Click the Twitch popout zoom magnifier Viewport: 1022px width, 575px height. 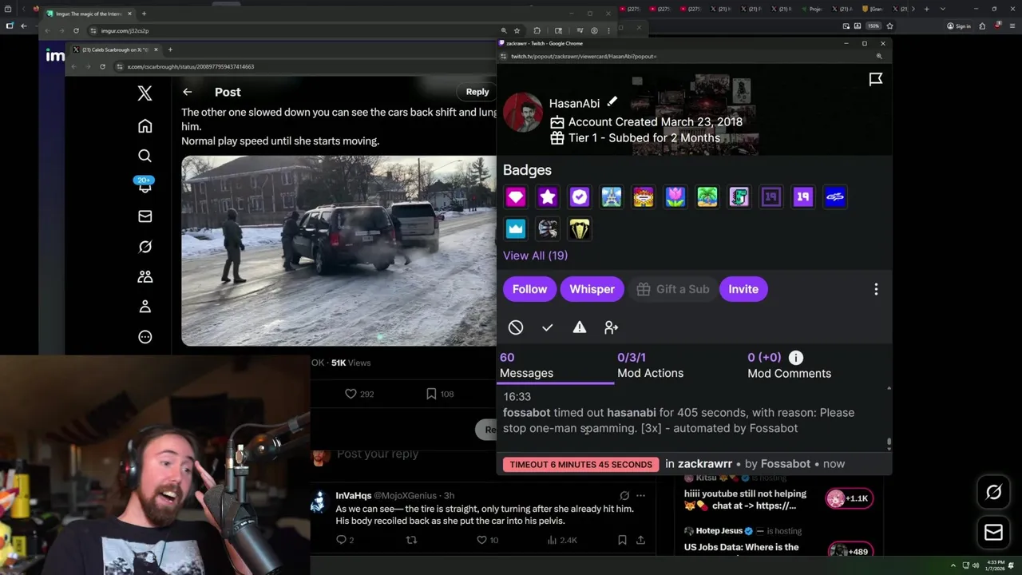[880, 56]
